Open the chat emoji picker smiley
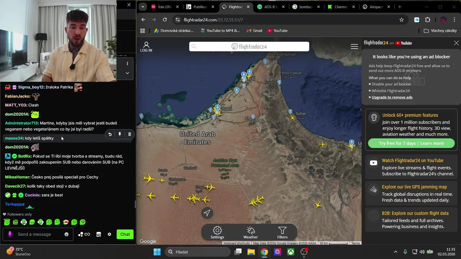The width and height of the screenshot is (461, 259). pyautogui.click(x=66, y=234)
